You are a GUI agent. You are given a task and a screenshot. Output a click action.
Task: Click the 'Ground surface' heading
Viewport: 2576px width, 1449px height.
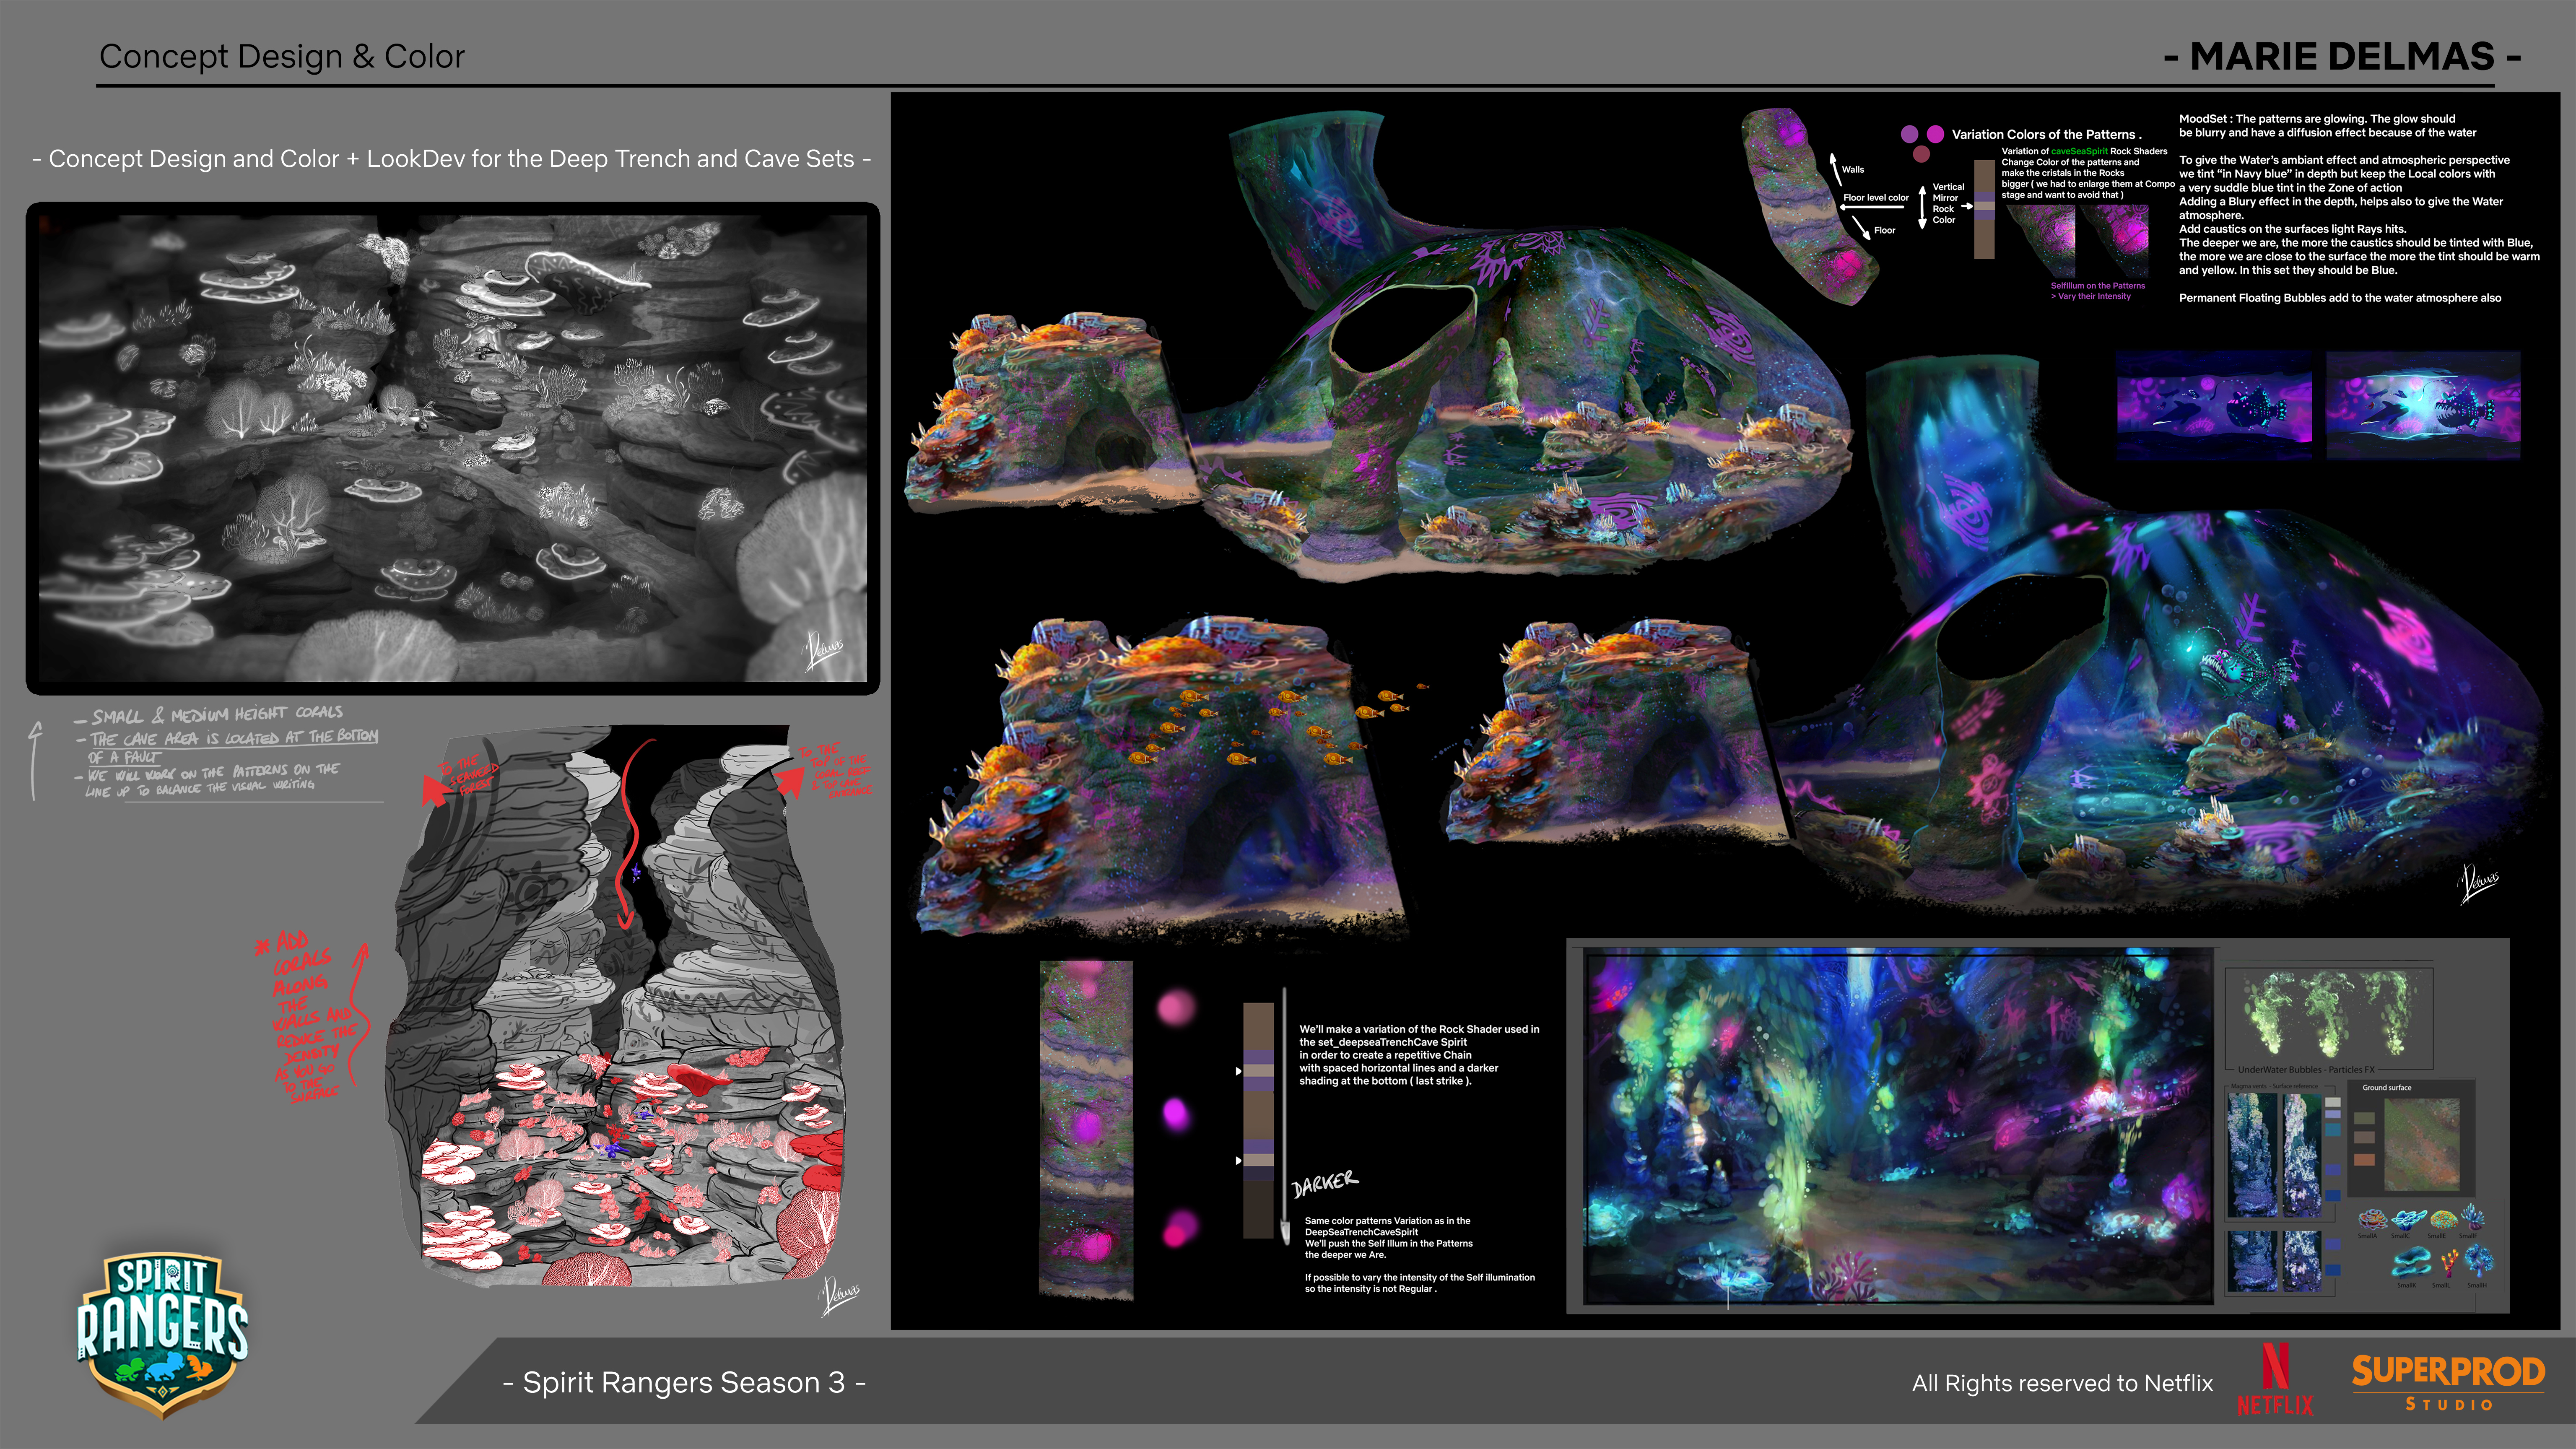coord(2387,1088)
